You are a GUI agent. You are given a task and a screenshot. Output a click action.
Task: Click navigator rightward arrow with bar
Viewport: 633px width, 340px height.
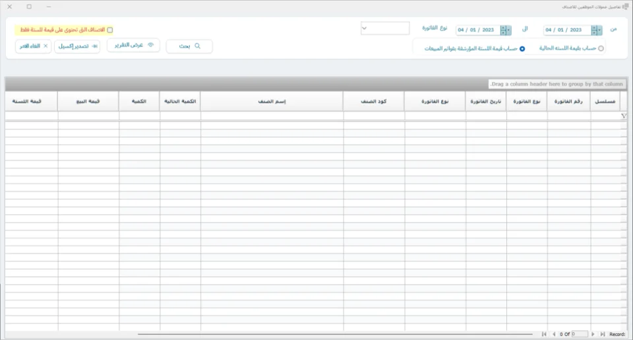602,334
